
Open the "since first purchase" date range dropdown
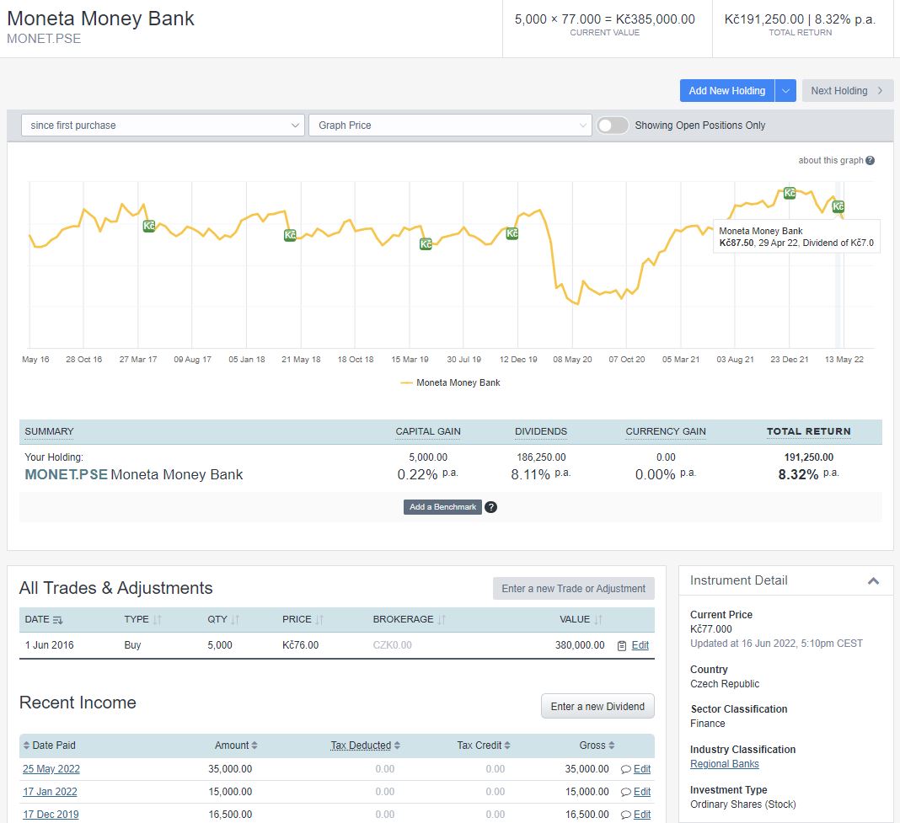point(162,124)
